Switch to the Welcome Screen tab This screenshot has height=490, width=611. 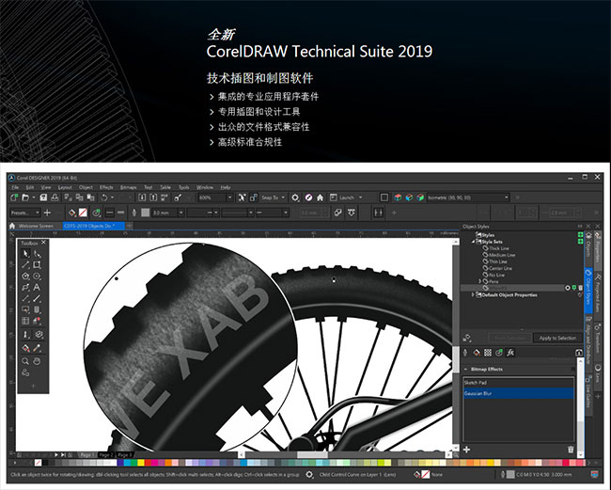point(36,226)
